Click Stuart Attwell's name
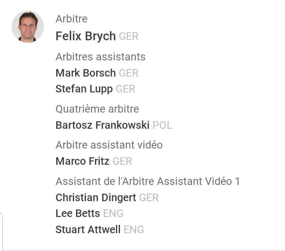The image size is (285, 251). (x=88, y=230)
